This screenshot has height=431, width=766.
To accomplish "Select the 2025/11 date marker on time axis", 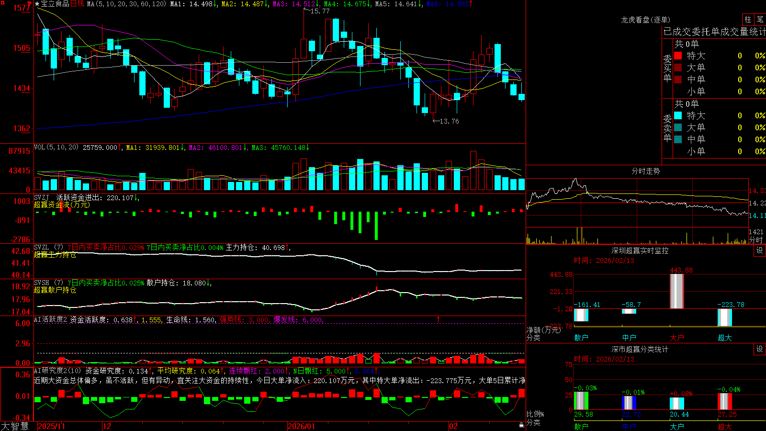I will pos(51,426).
